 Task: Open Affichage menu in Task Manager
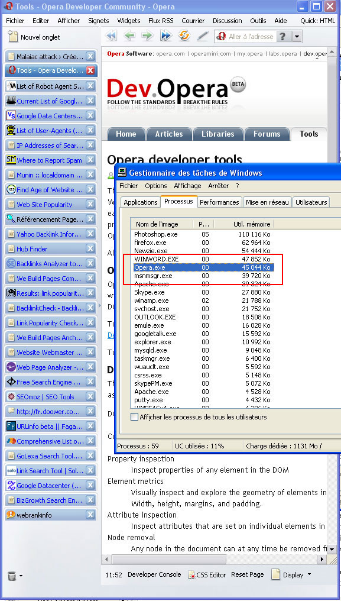[x=187, y=186]
